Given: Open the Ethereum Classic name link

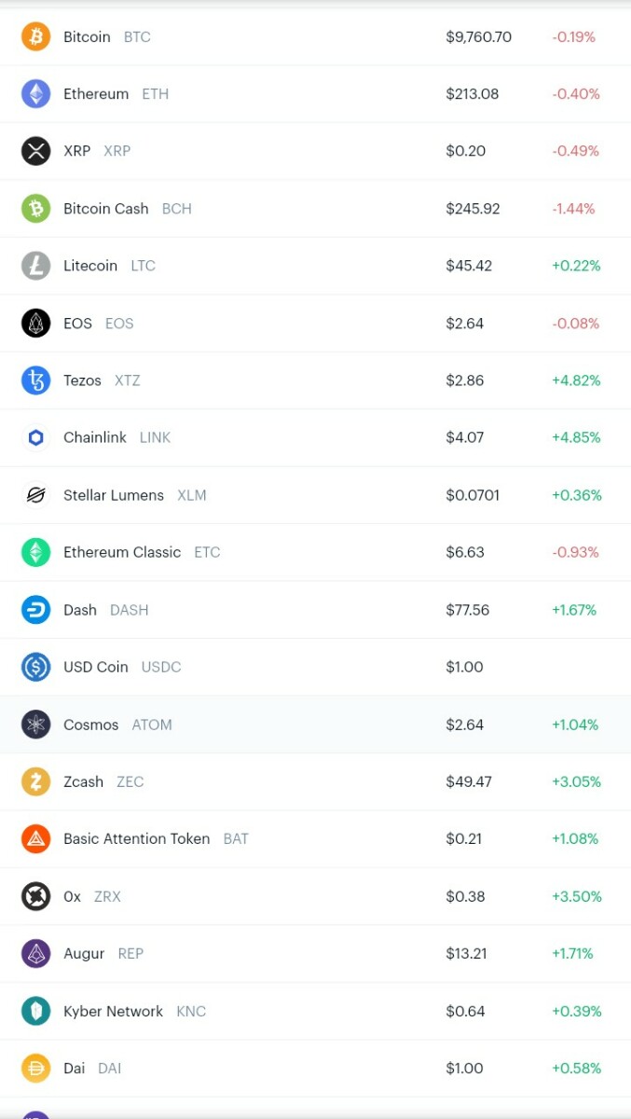Looking at the screenshot, I should coord(121,552).
